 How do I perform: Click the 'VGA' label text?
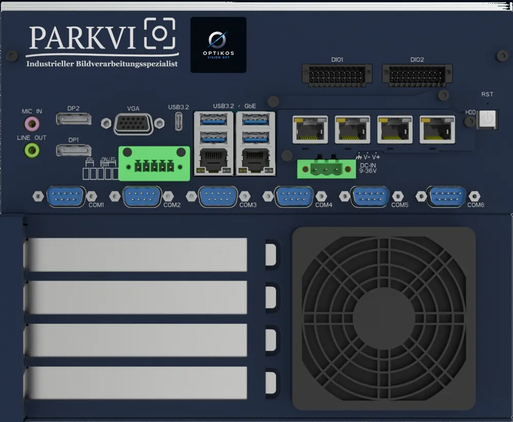click(x=133, y=108)
